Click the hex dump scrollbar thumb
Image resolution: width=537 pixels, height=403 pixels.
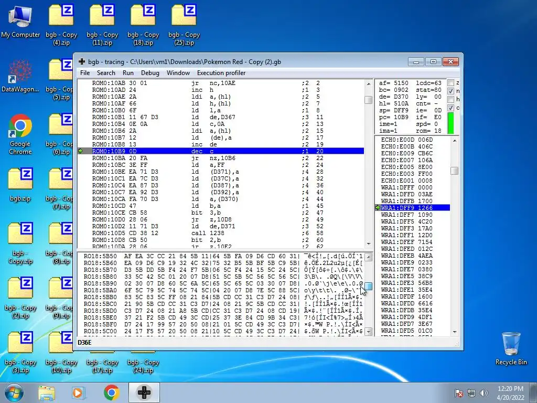(369, 286)
